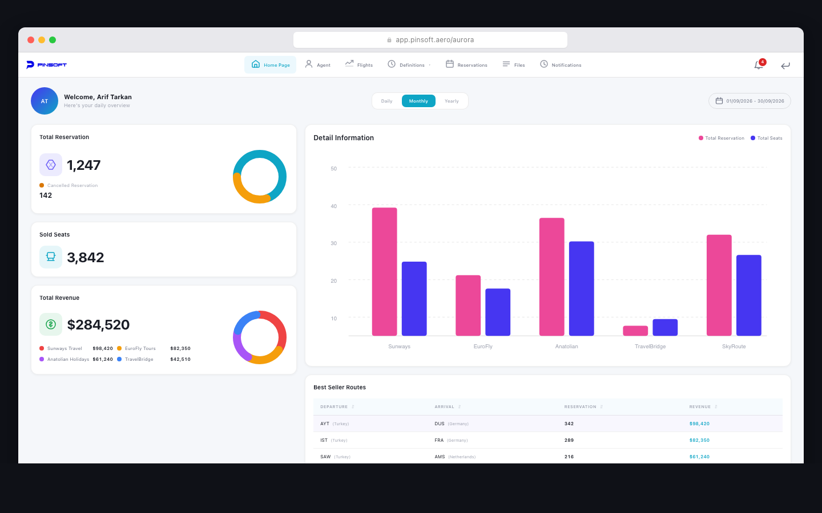Click the Total Reservation hexagon icon
The height and width of the screenshot is (513, 822).
[x=51, y=165]
